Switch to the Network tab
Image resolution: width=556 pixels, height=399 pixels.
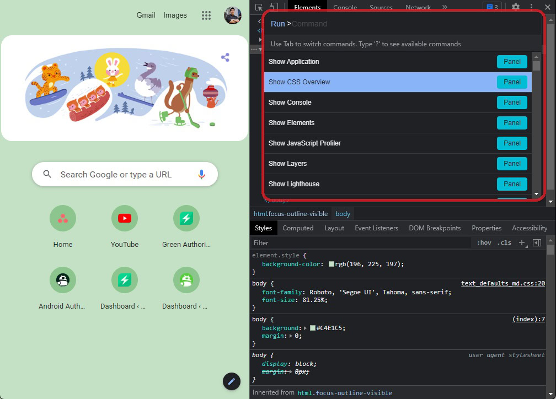418,8
